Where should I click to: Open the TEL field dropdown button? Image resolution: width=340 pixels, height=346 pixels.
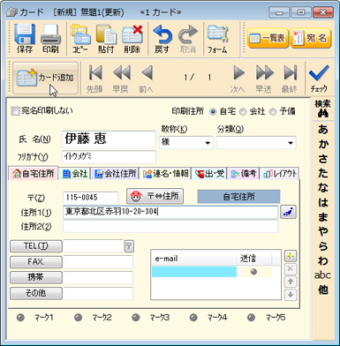tap(129, 246)
